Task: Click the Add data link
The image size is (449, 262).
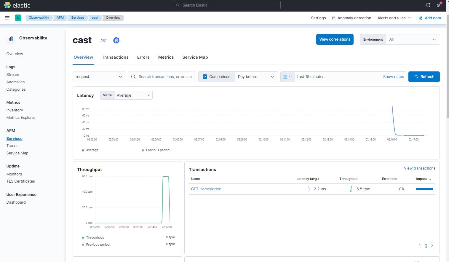Action: coord(433,18)
